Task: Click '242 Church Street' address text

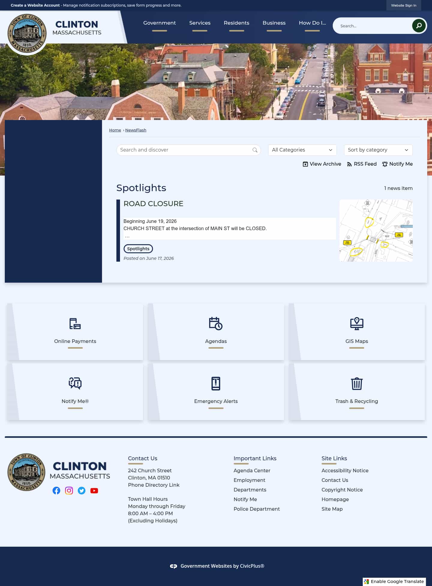Action: 150,470
